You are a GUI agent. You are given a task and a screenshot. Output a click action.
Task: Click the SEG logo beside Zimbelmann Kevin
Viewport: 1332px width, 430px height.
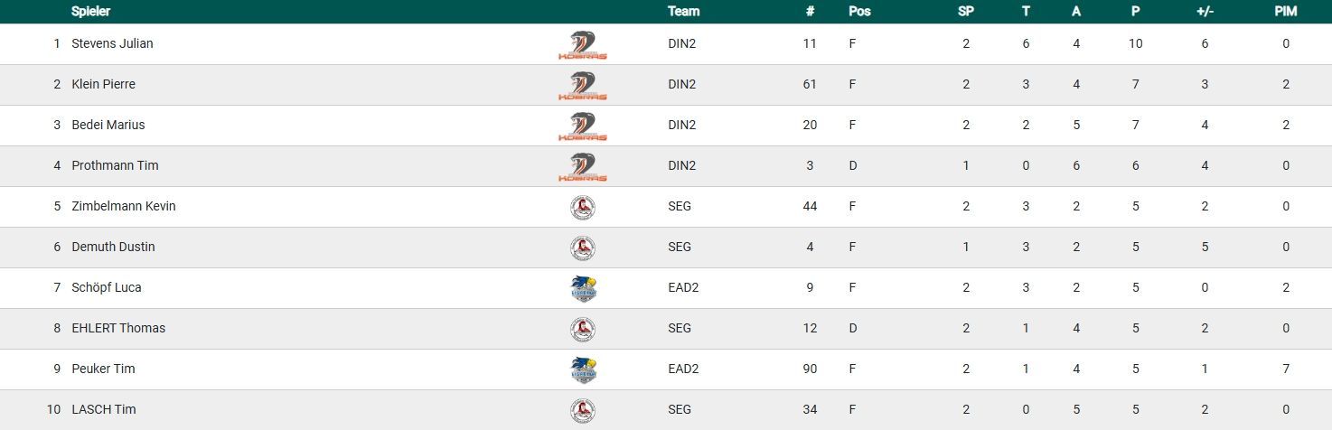click(x=583, y=207)
